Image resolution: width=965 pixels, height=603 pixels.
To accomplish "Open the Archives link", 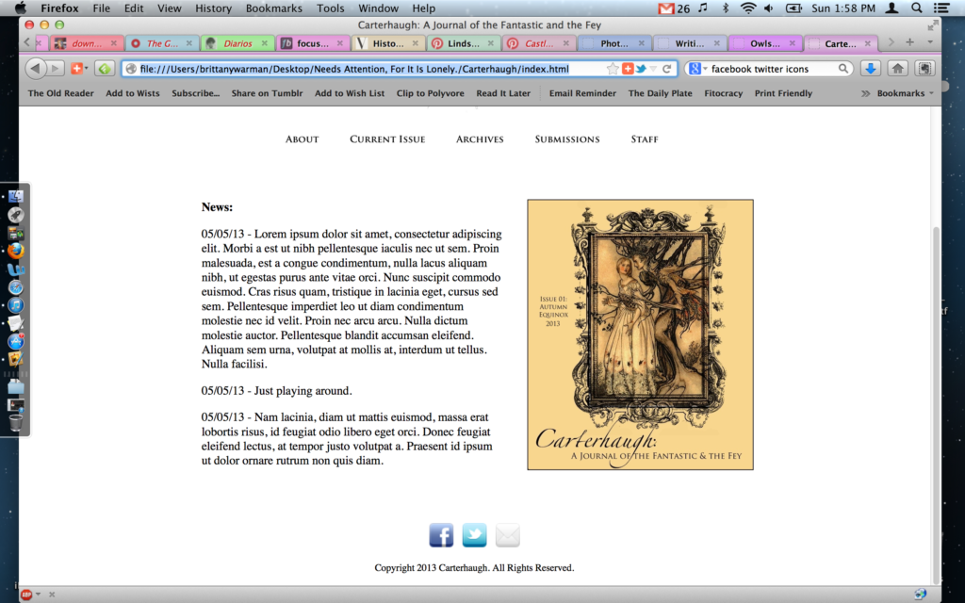I will pos(480,139).
